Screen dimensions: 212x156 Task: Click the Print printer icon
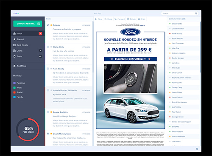point(139,19)
